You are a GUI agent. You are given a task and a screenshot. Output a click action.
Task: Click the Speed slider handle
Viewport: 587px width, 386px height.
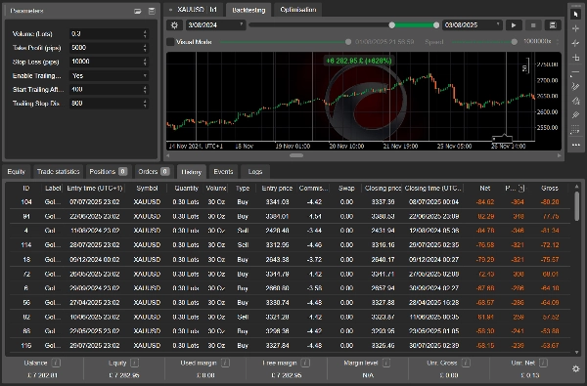click(515, 42)
